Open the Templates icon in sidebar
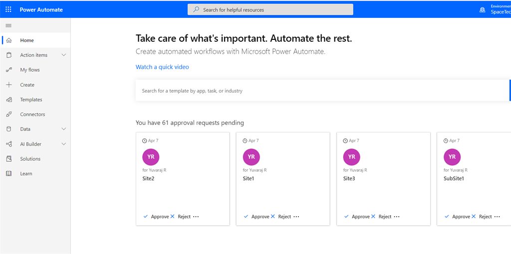This screenshot has width=511, height=254. click(x=9, y=100)
